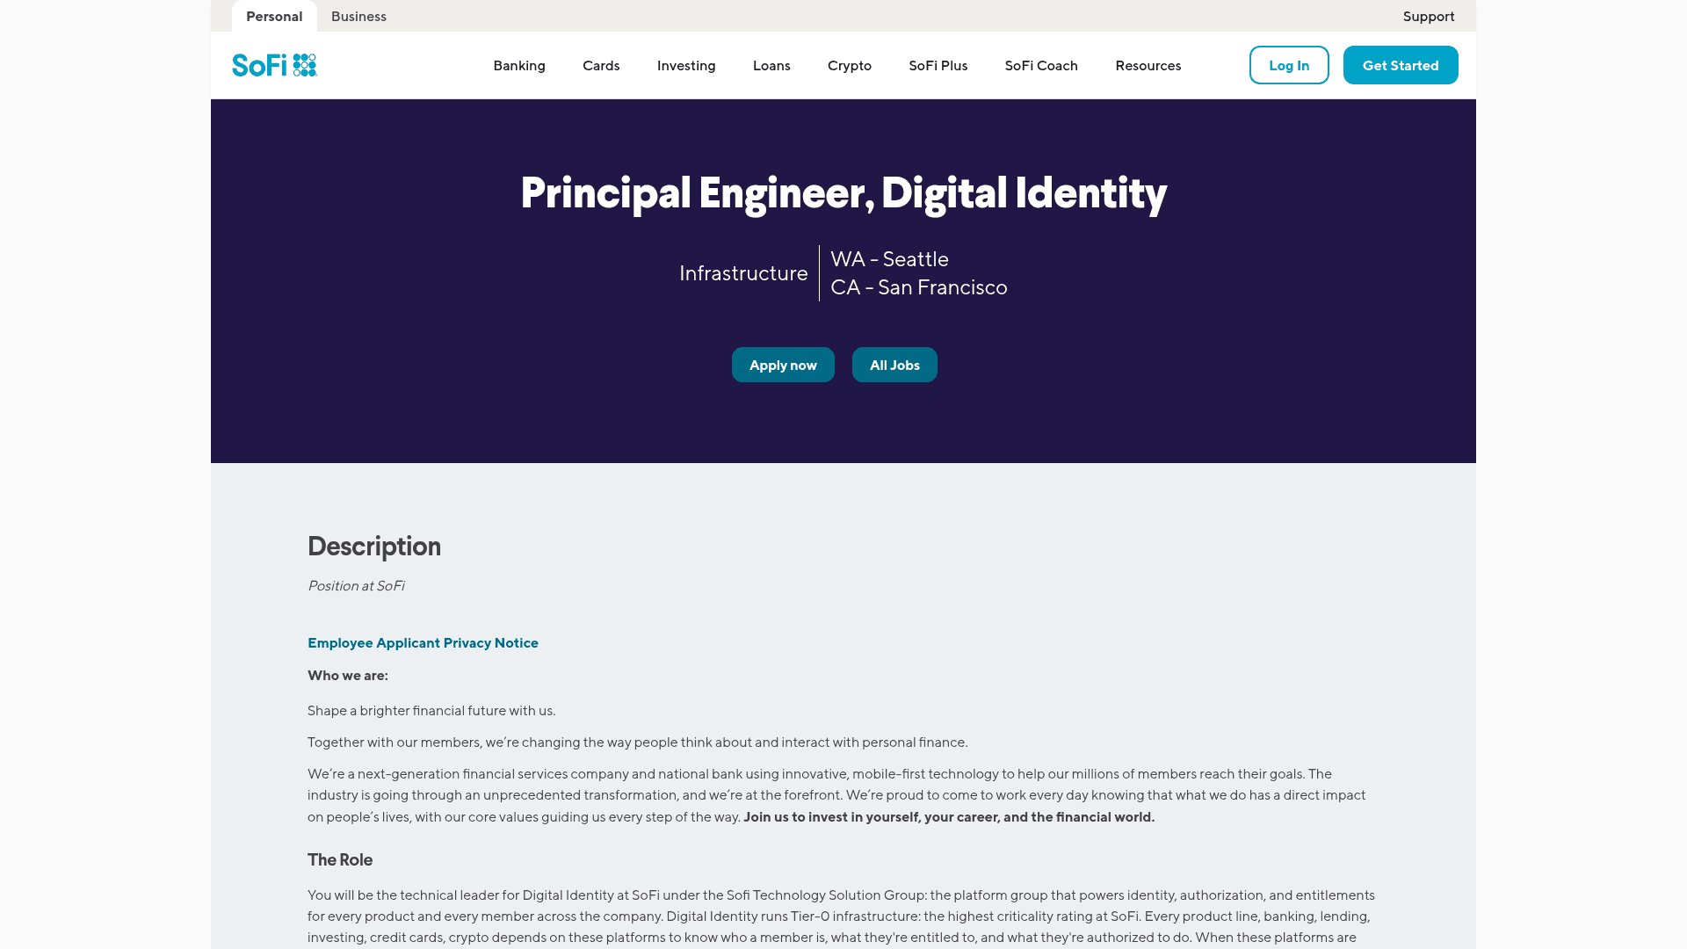Click the SoFi logo
This screenshot has width=1687, height=949.
[274, 65]
